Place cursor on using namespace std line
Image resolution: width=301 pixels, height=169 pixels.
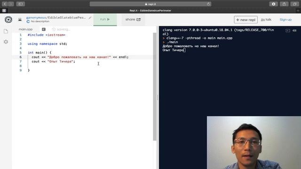pyautogui.click(x=48, y=44)
